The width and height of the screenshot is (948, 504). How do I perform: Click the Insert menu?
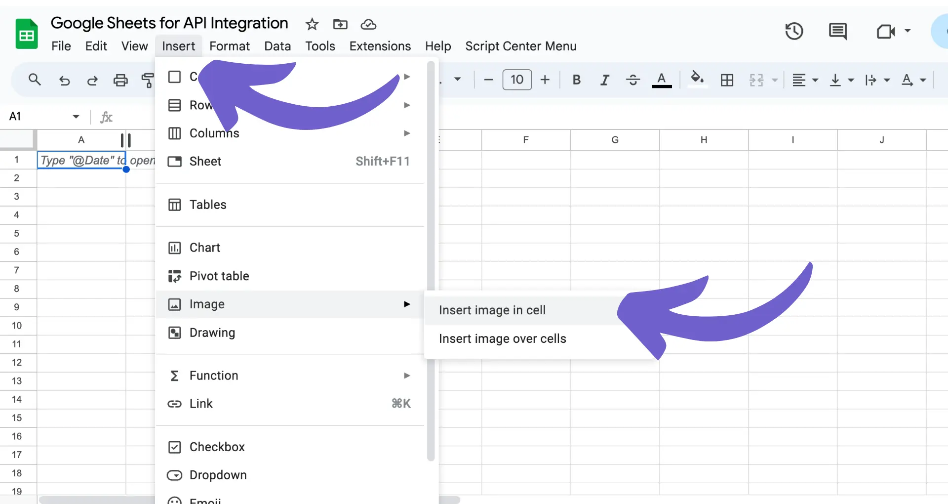pyautogui.click(x=178, y=46)
